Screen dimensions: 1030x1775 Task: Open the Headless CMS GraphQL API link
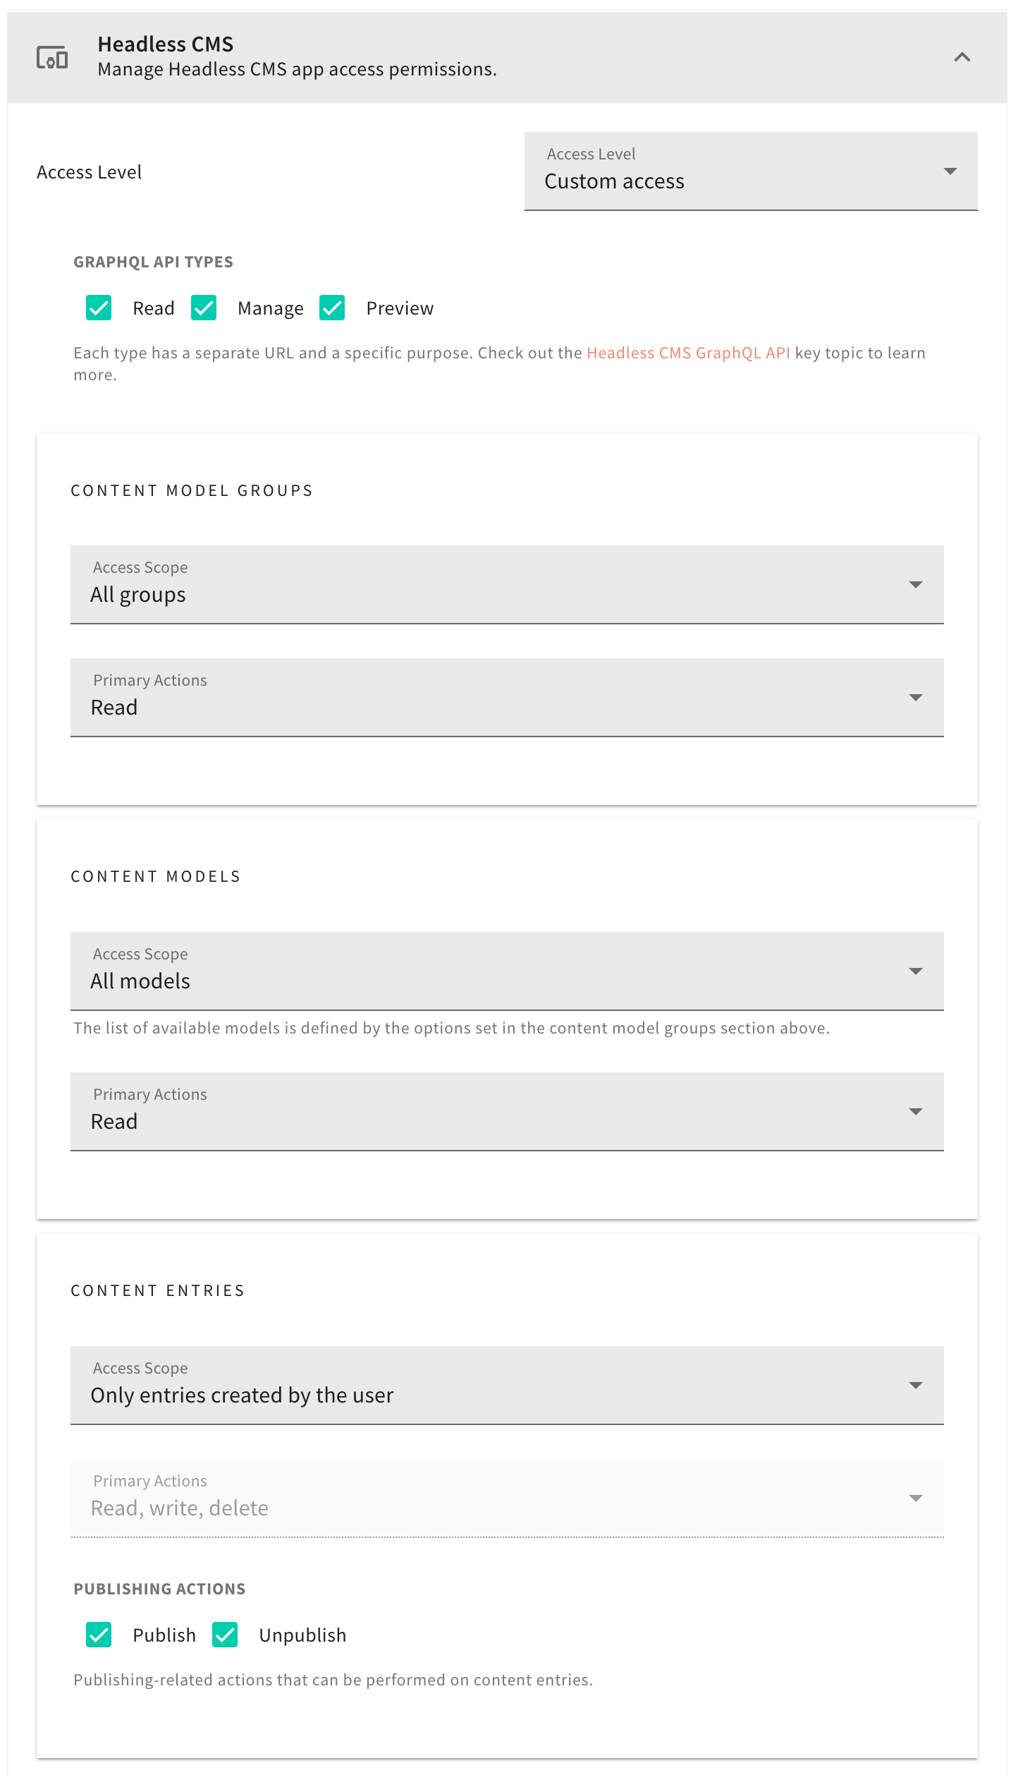point(689,353)
